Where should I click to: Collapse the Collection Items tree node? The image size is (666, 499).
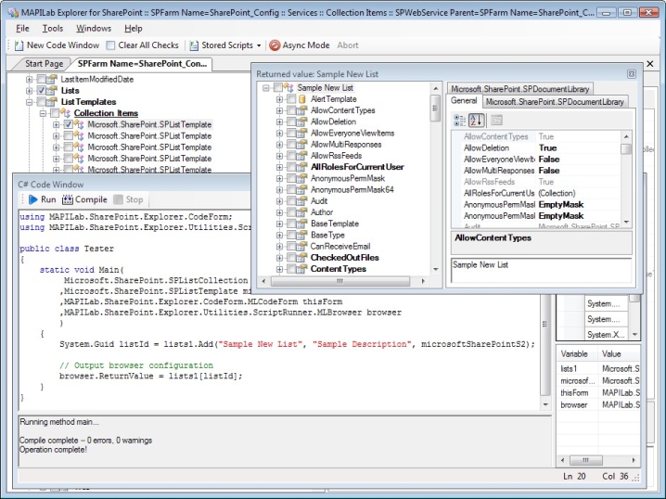[x=42, y=113]
